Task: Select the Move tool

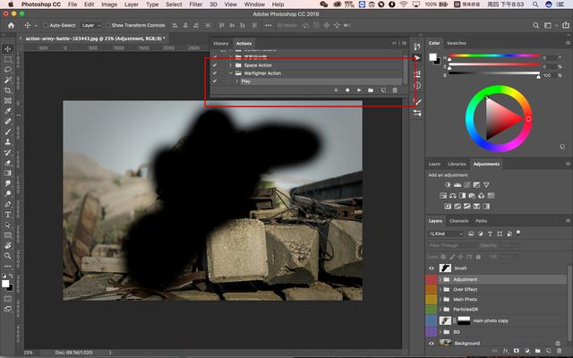Action: [8, 49]
